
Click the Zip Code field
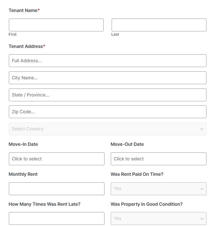coord(108,112)
